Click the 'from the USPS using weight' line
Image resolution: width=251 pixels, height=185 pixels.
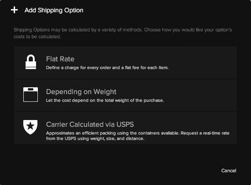95,139
